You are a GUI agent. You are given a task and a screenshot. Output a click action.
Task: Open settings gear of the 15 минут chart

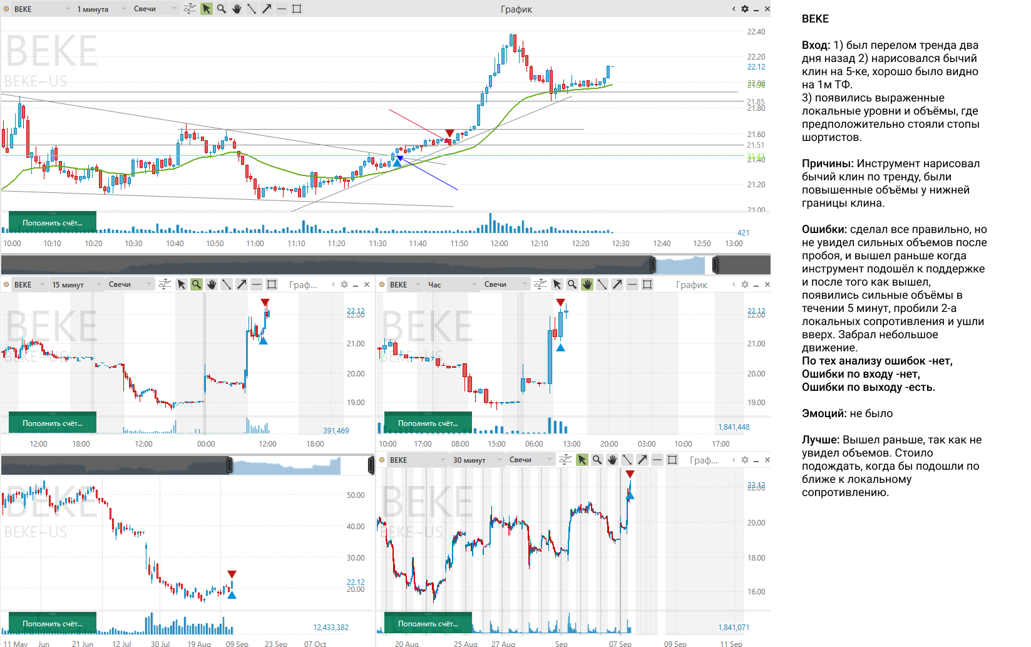pyautogui.click(x=344, y=284)
